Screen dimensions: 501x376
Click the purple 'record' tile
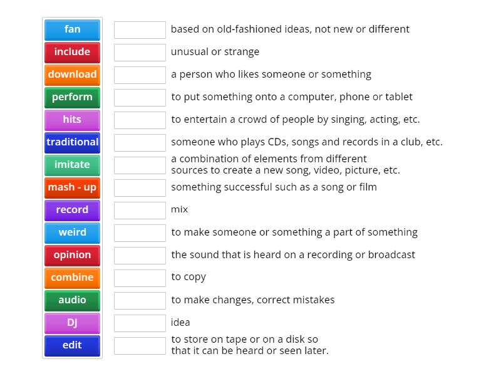[x=72, y=210]
